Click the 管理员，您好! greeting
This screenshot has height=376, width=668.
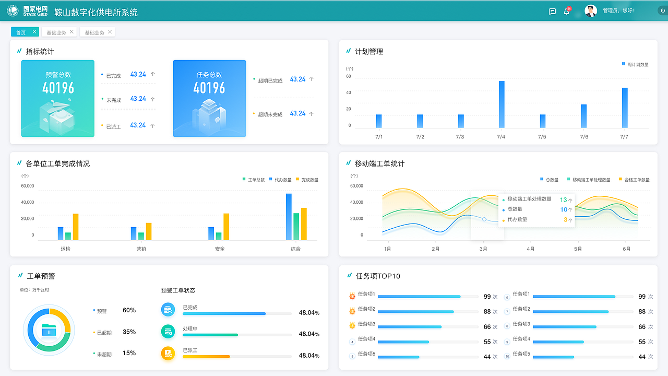point(618,11)
